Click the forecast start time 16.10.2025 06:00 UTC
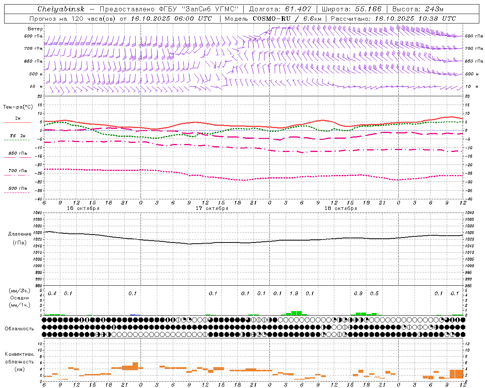The width and height of the screenshot is (485, 388). 171,19
